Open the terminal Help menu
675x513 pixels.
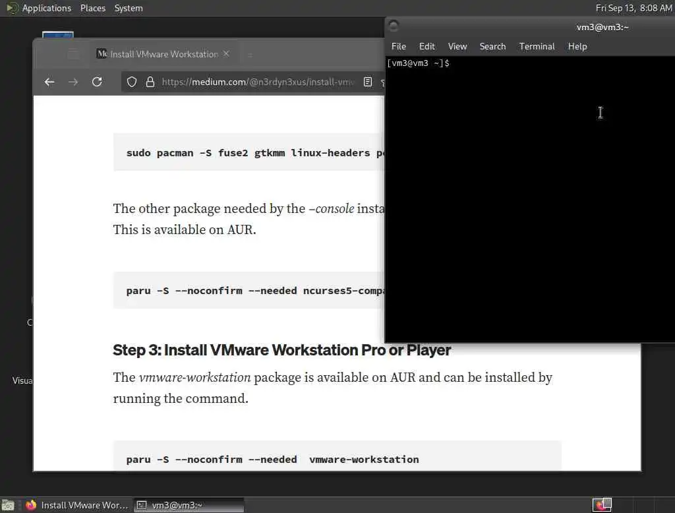pos(577,47)
